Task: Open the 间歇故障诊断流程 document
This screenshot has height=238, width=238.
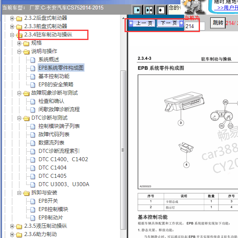Action: tap(59, 109)
